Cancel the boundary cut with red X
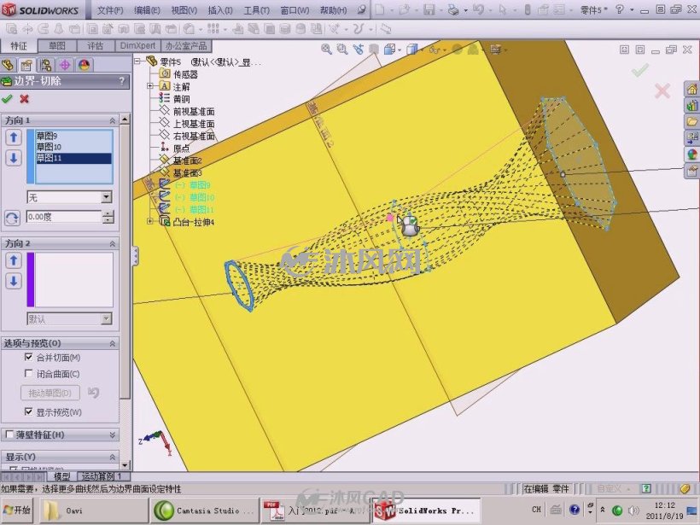 click(24, 99)
